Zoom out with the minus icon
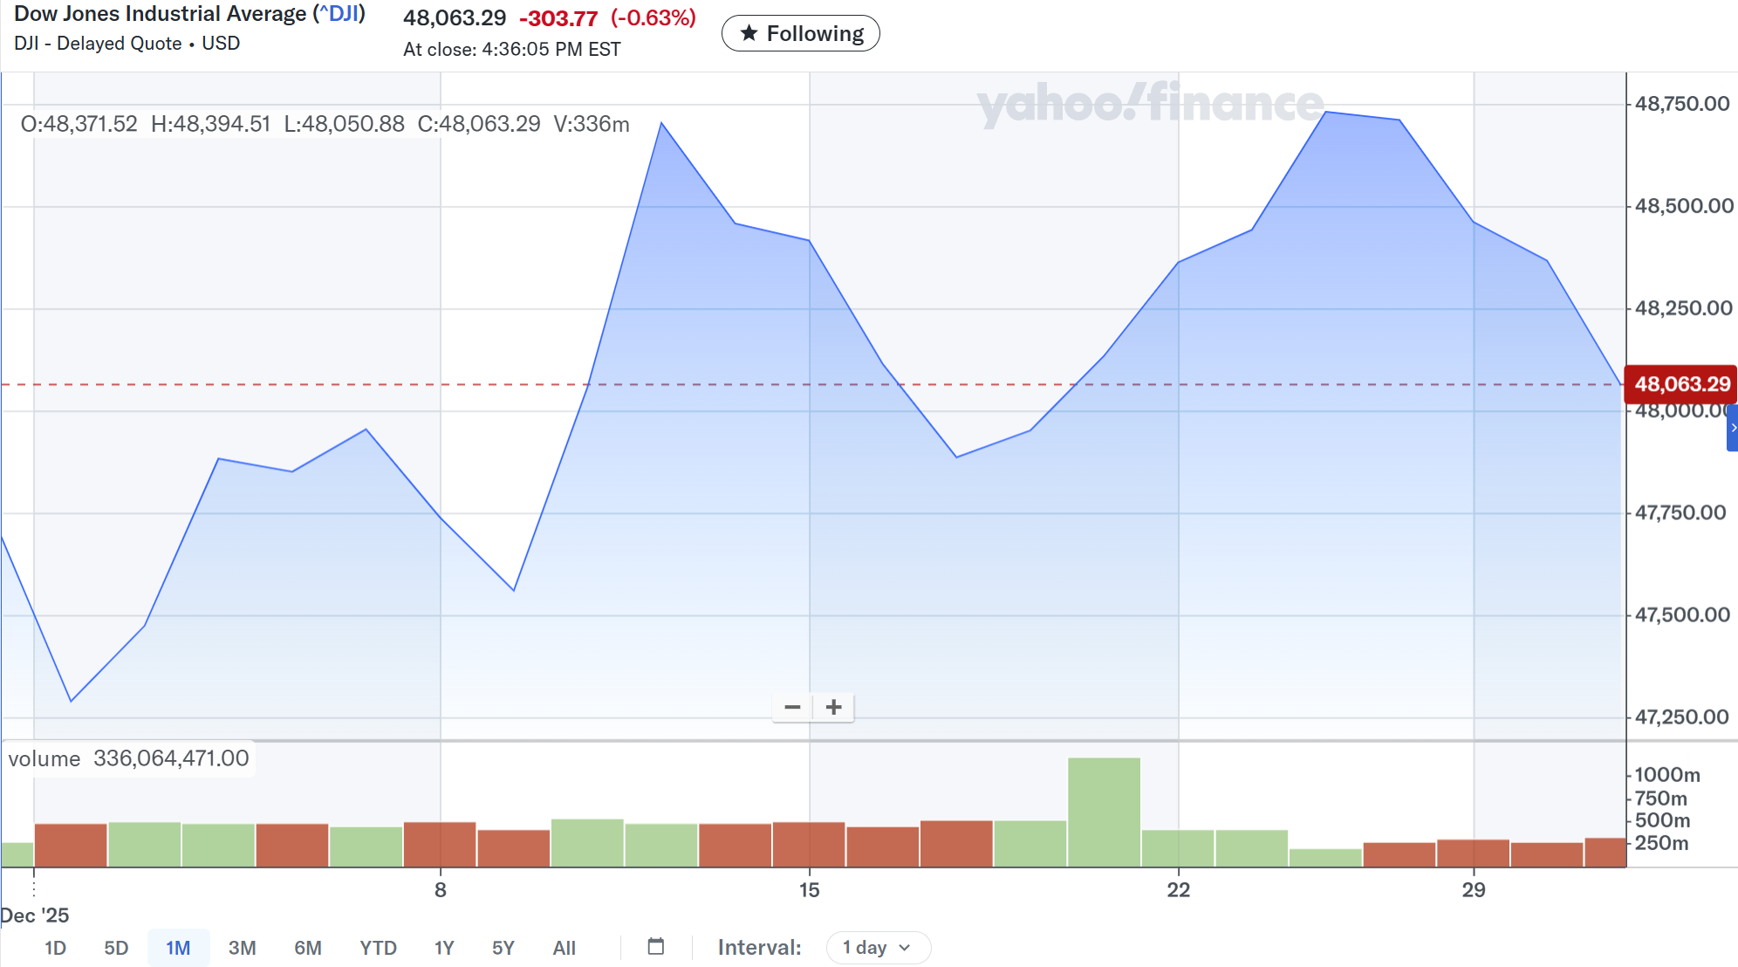Image resolution: width=1738 pixels, height=967 pixels. tap(792, 707)
